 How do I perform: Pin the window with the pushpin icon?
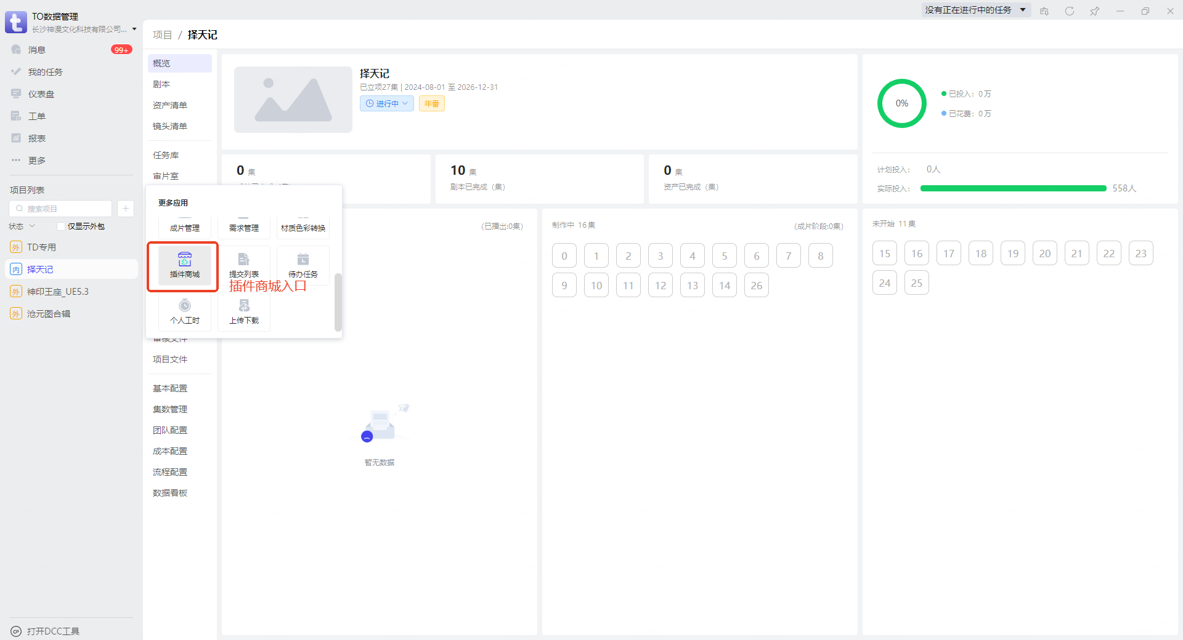point(1094,11)
